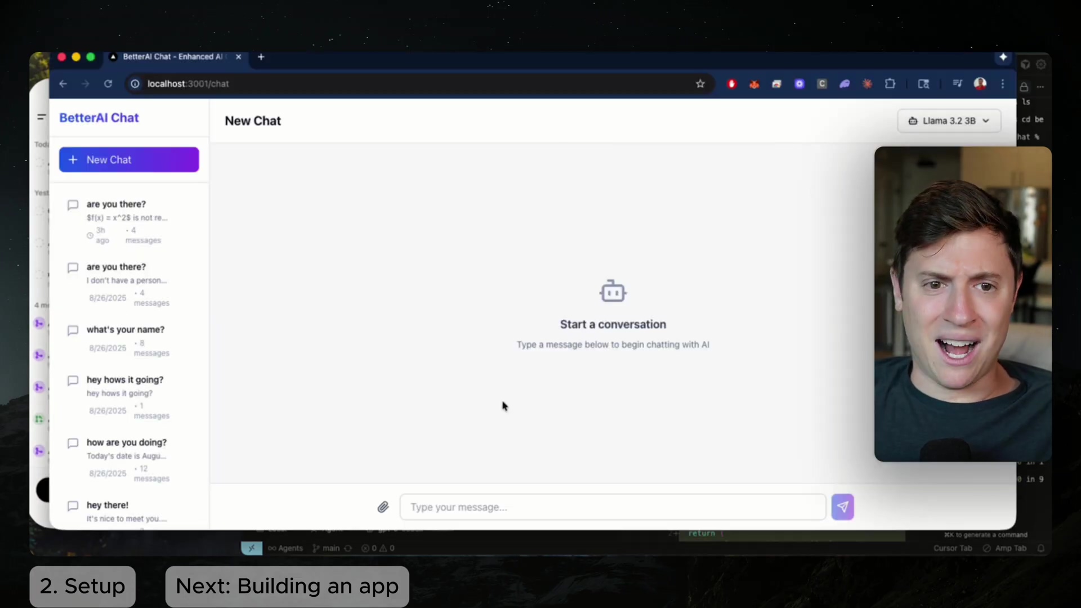Click the site info icon in address bar
1081x608 pixels.
135,84
